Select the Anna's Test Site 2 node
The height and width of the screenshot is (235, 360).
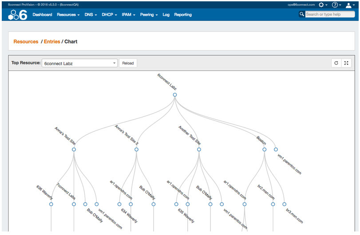coord(136,149)
